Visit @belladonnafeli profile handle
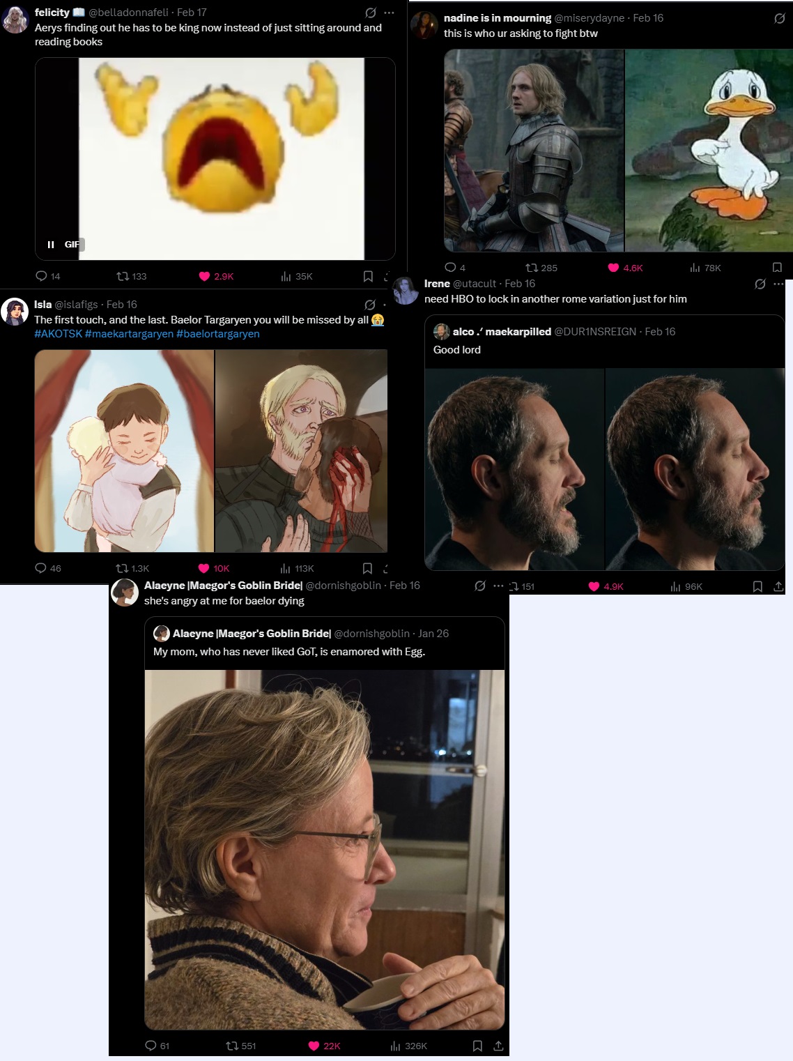The width and height of the screenshot is (793, 1061). pos(128,13)
